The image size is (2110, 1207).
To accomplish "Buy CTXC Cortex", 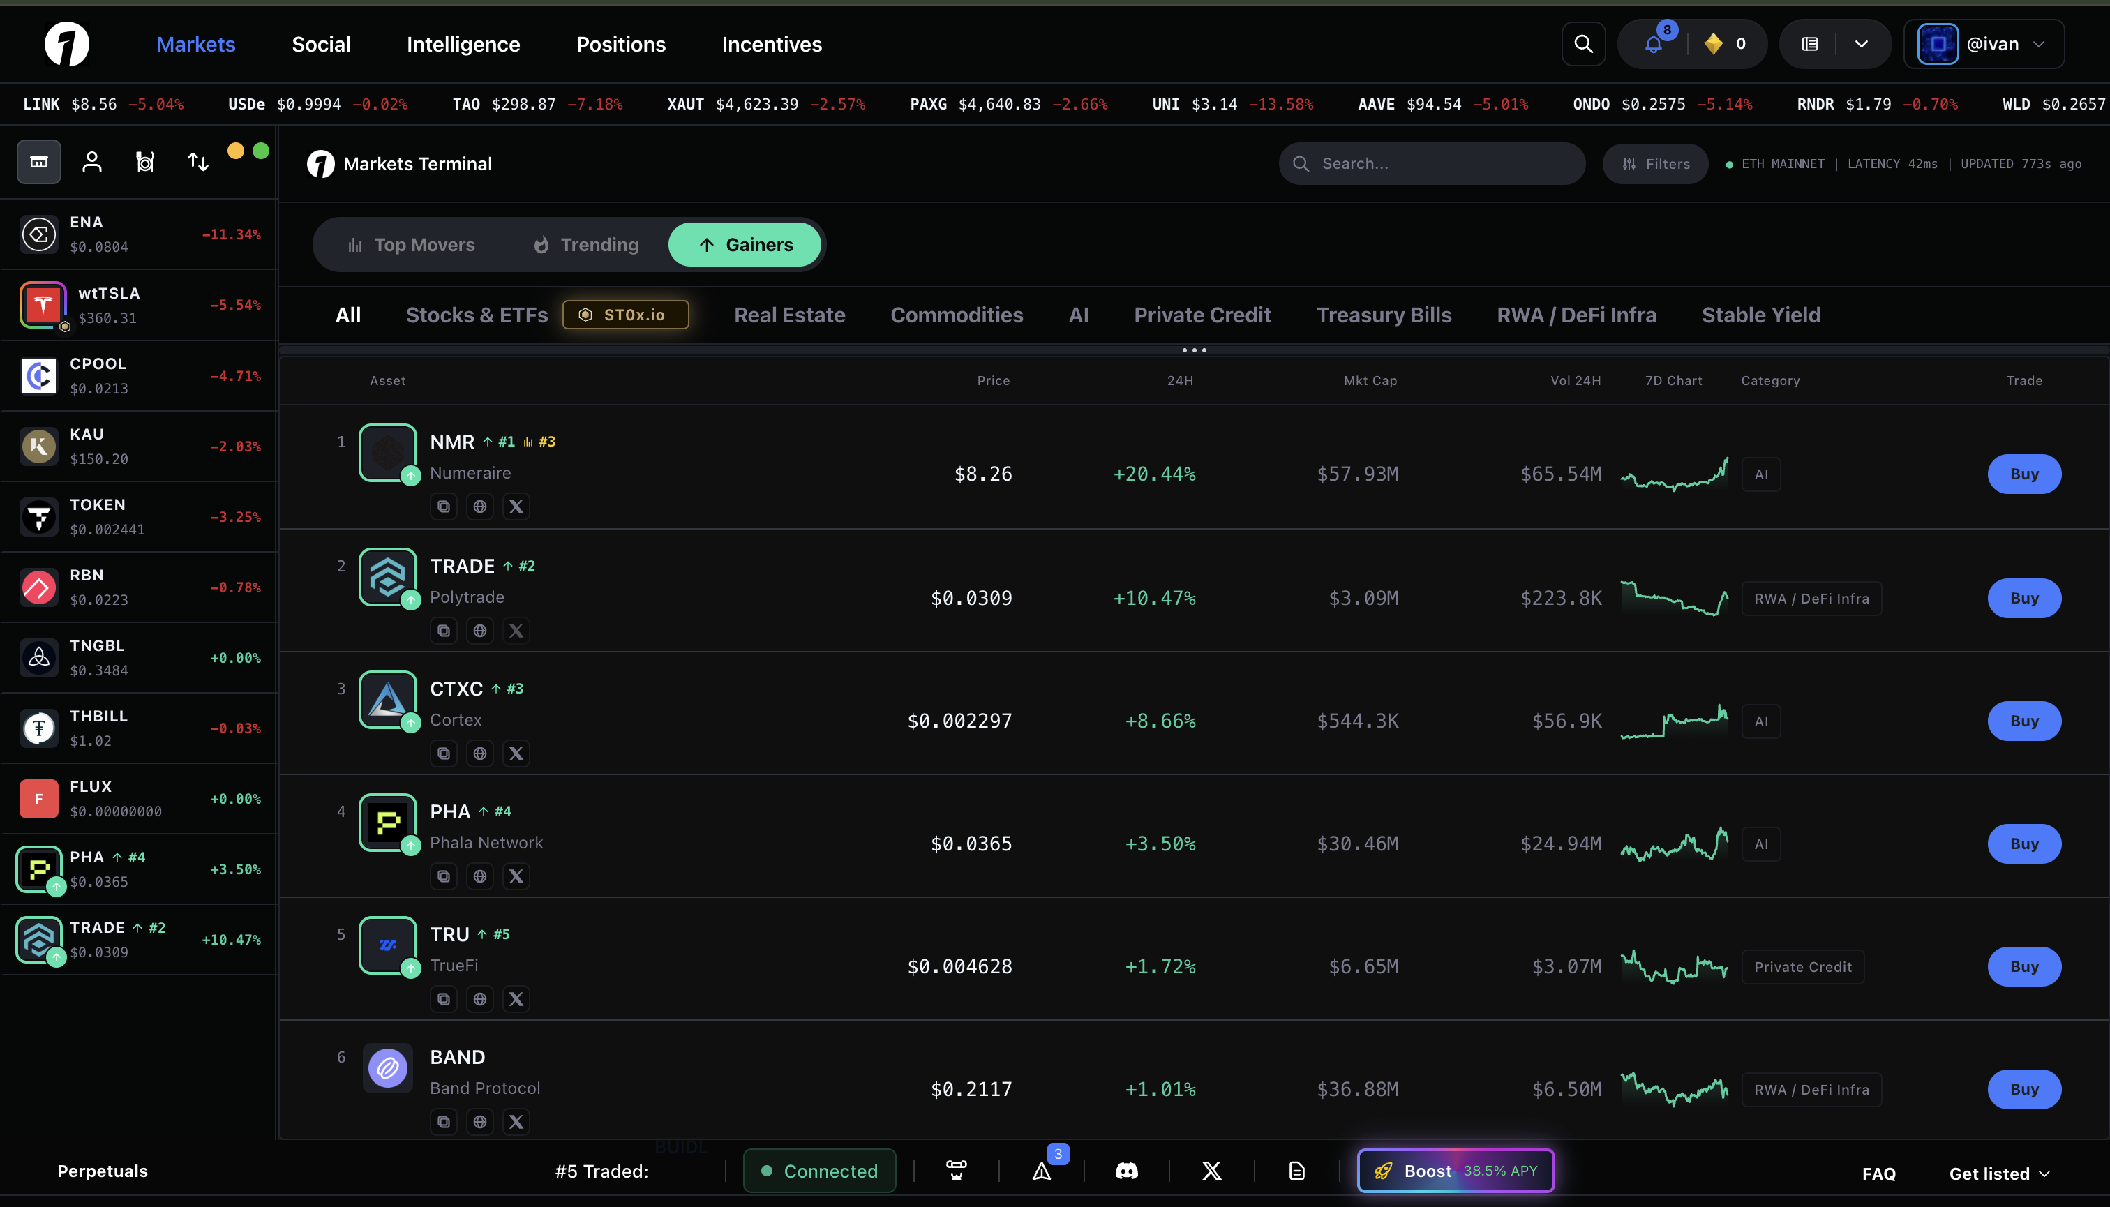I will (2023, 721).
